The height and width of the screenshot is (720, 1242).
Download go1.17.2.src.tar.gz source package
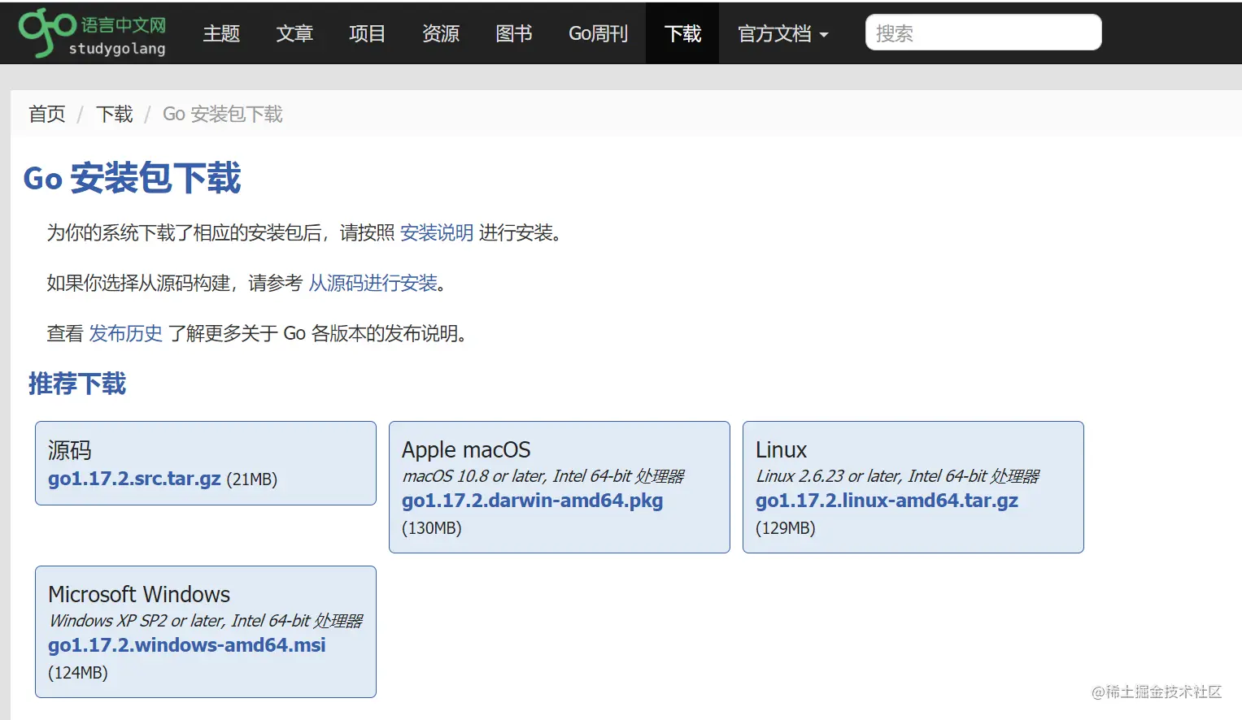pos(134,479)
